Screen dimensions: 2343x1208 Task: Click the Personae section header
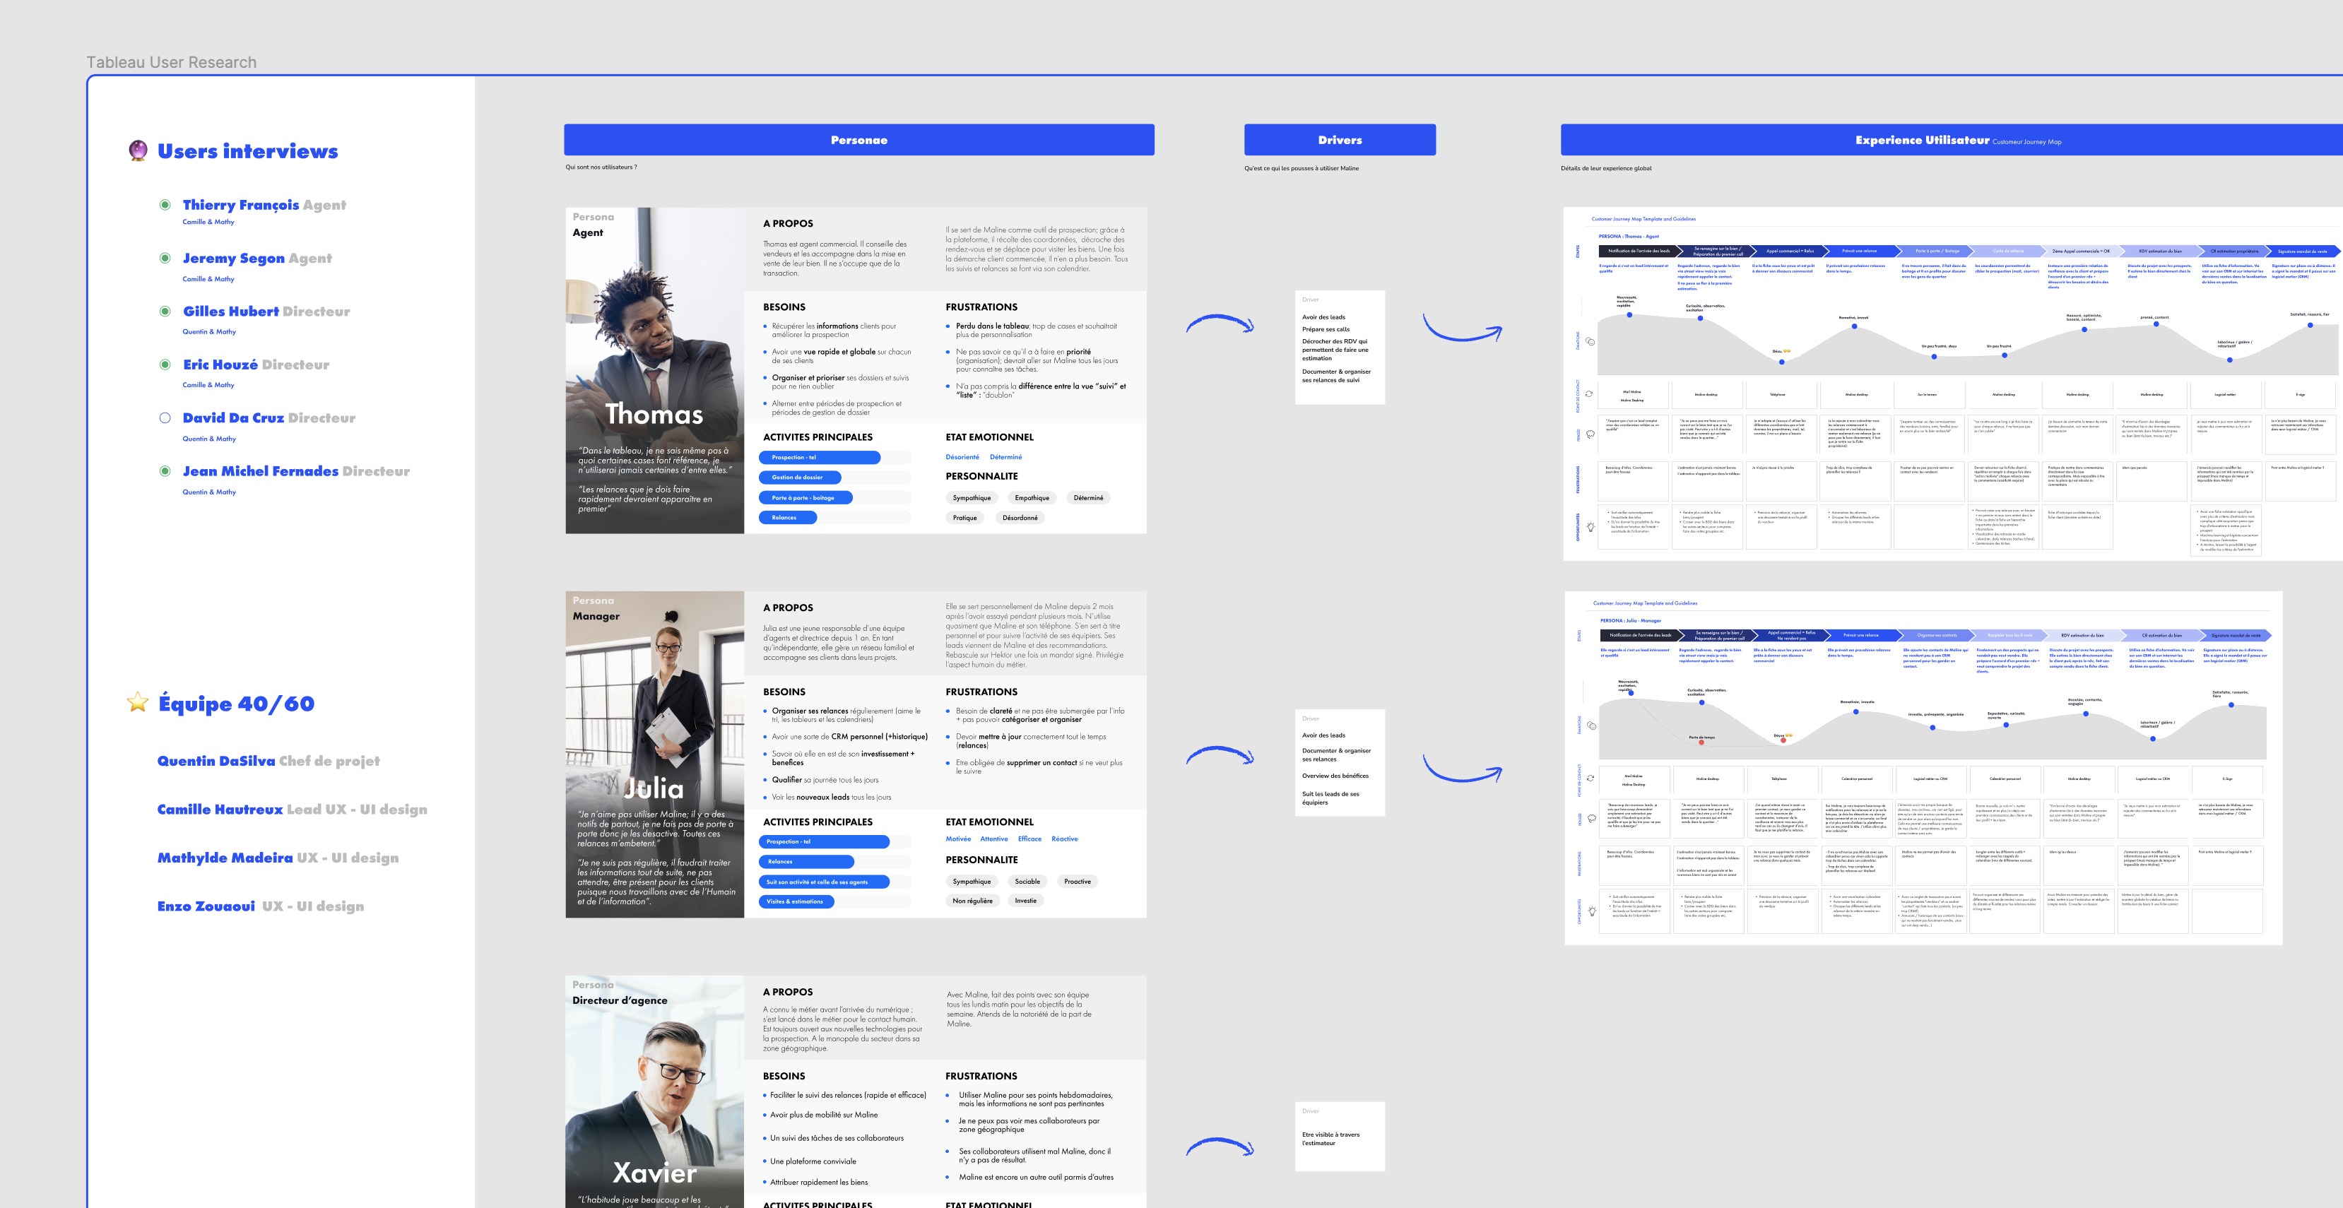[x=858, y=140]
